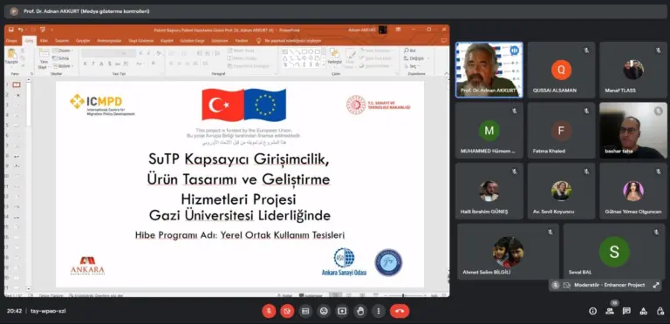Screen dimensions: 670x324
Task: Switch to the Slayt Gösterisi ribbon tab
Action: click(x=141, y=41)
